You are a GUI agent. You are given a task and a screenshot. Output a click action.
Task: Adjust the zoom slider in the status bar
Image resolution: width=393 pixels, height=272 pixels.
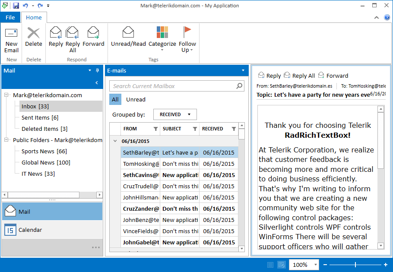pyautogui.click(x=355, y=264)
